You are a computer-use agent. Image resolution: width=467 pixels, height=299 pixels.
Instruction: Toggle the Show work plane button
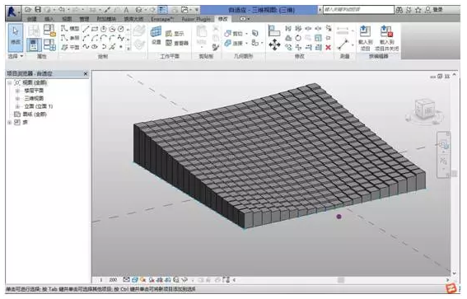175,33
